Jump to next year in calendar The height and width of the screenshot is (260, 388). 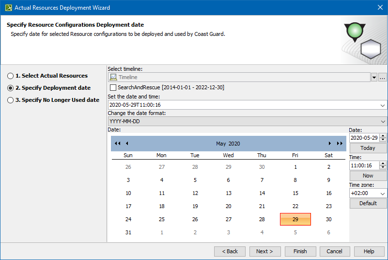pos(340,144)
